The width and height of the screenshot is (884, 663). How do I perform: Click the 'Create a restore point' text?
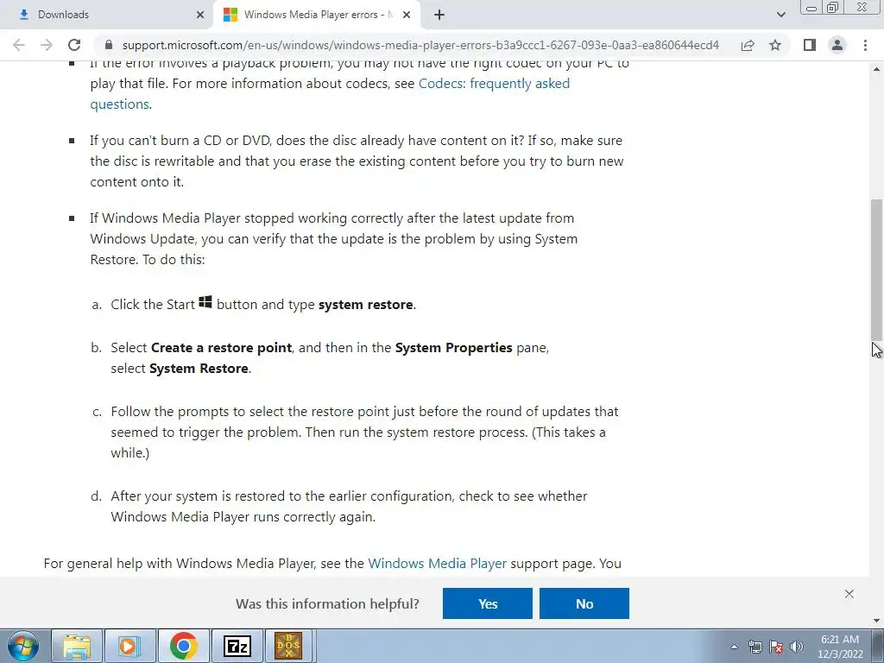222,347
